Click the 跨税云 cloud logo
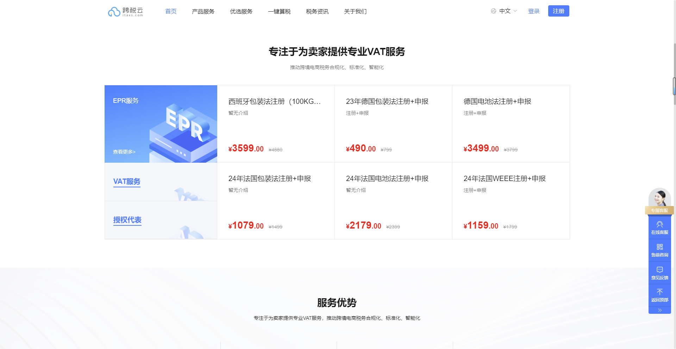The width and height of the screenshot is (676, 349). (125, 12)
